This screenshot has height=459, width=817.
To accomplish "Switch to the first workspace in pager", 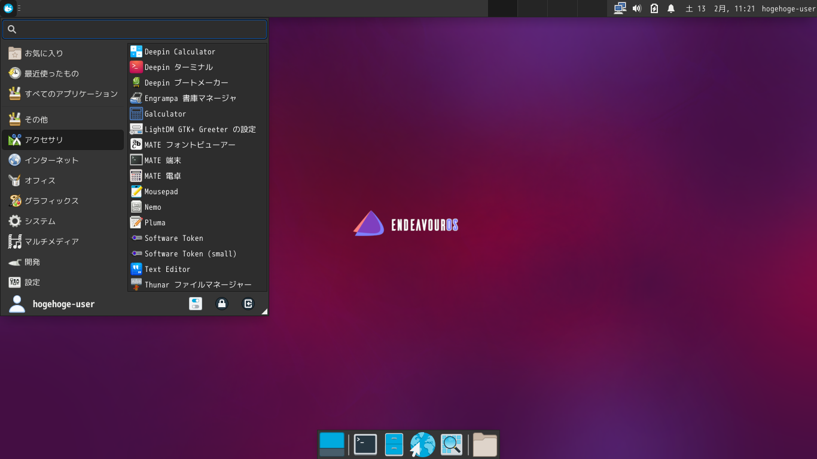I will 502,8.
